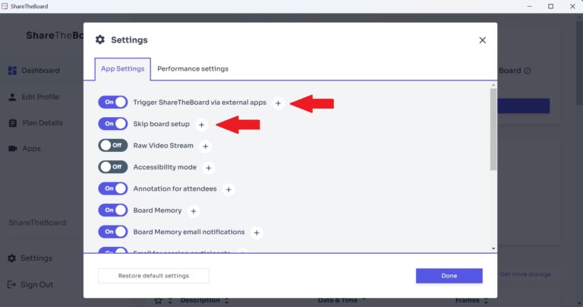Click Sign Out in the sidebar
The image size is (583, 307).
tap(30, 285)
